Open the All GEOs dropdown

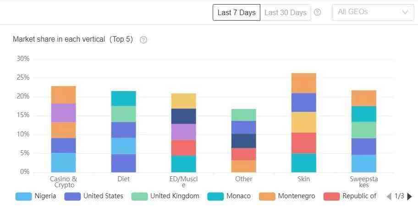(x=373, y=12)
